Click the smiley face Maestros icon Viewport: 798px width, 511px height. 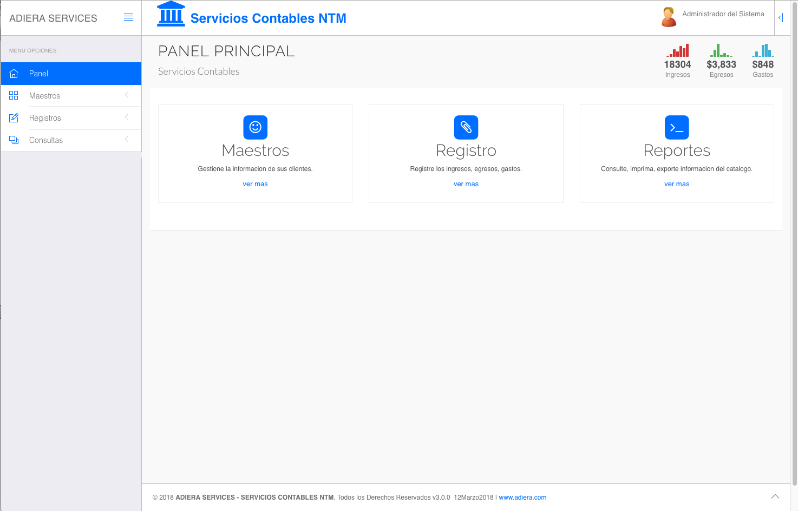pyautogui.click(x=255, y=127)
